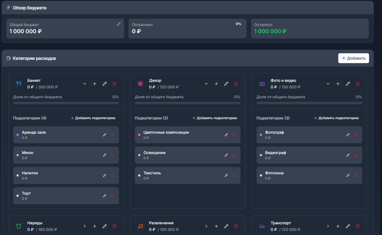Edit the Банкет category
Screen dimensions: 382x235
[104, 84]
